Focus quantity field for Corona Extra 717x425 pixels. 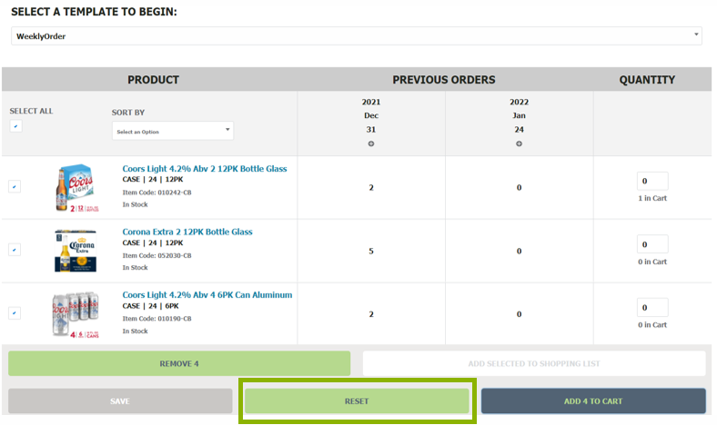point(652,244)
